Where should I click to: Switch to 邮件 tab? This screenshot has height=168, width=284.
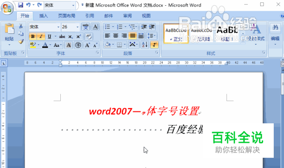[108, 16]
